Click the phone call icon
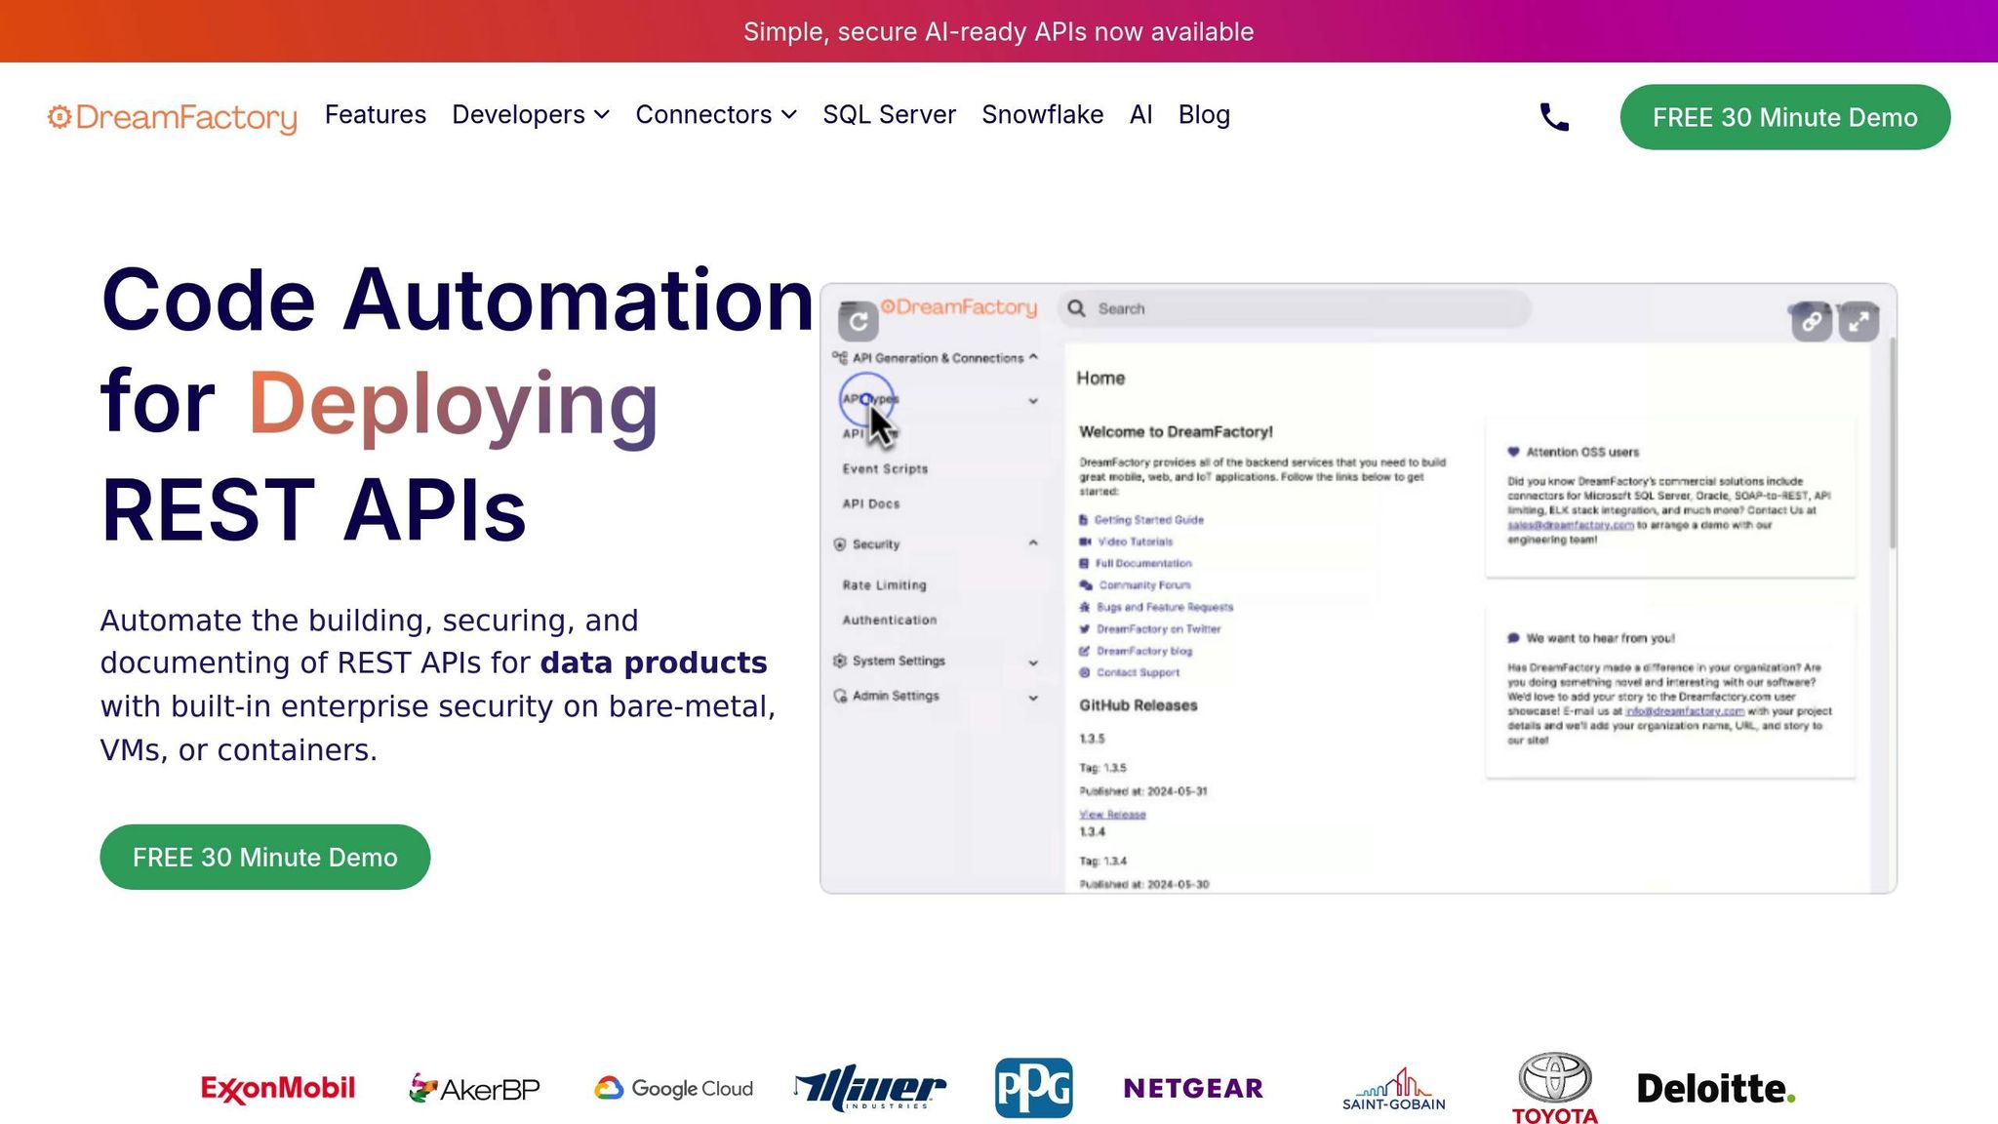1998x1124 pixels. (x=1554, y=117)
